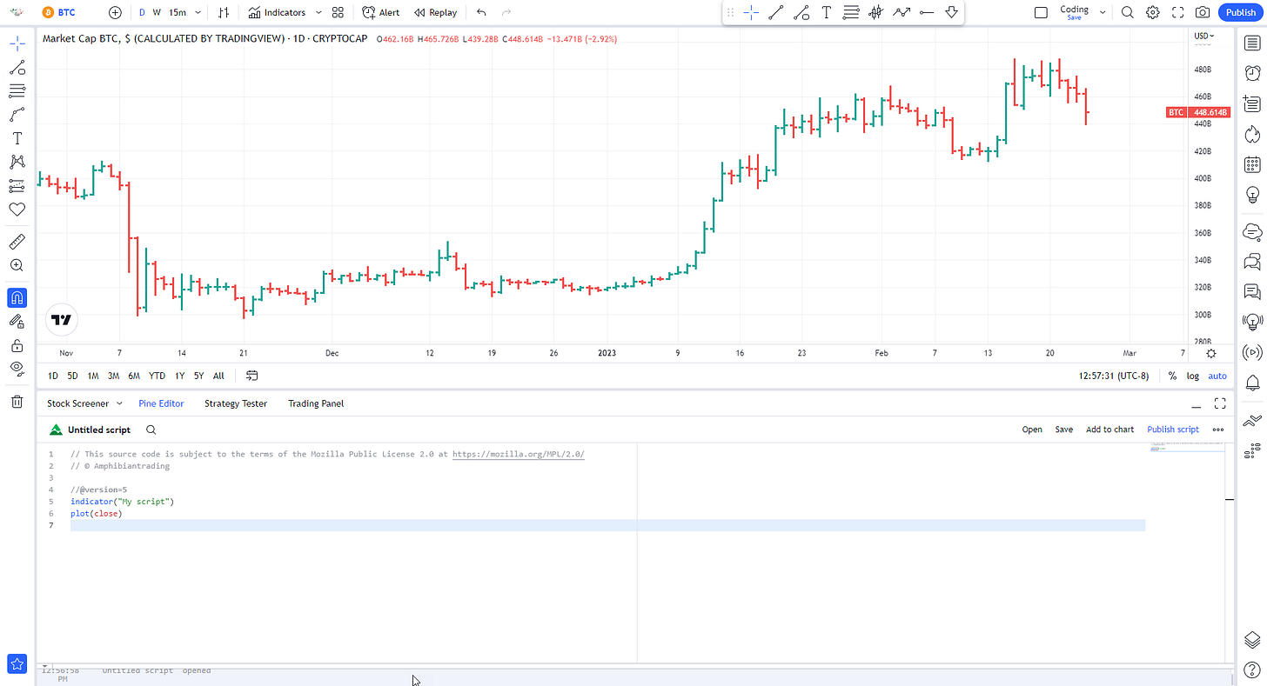Toggle Hide All Drawings eye icon
1267x686 pixels.
coord(17,369)
